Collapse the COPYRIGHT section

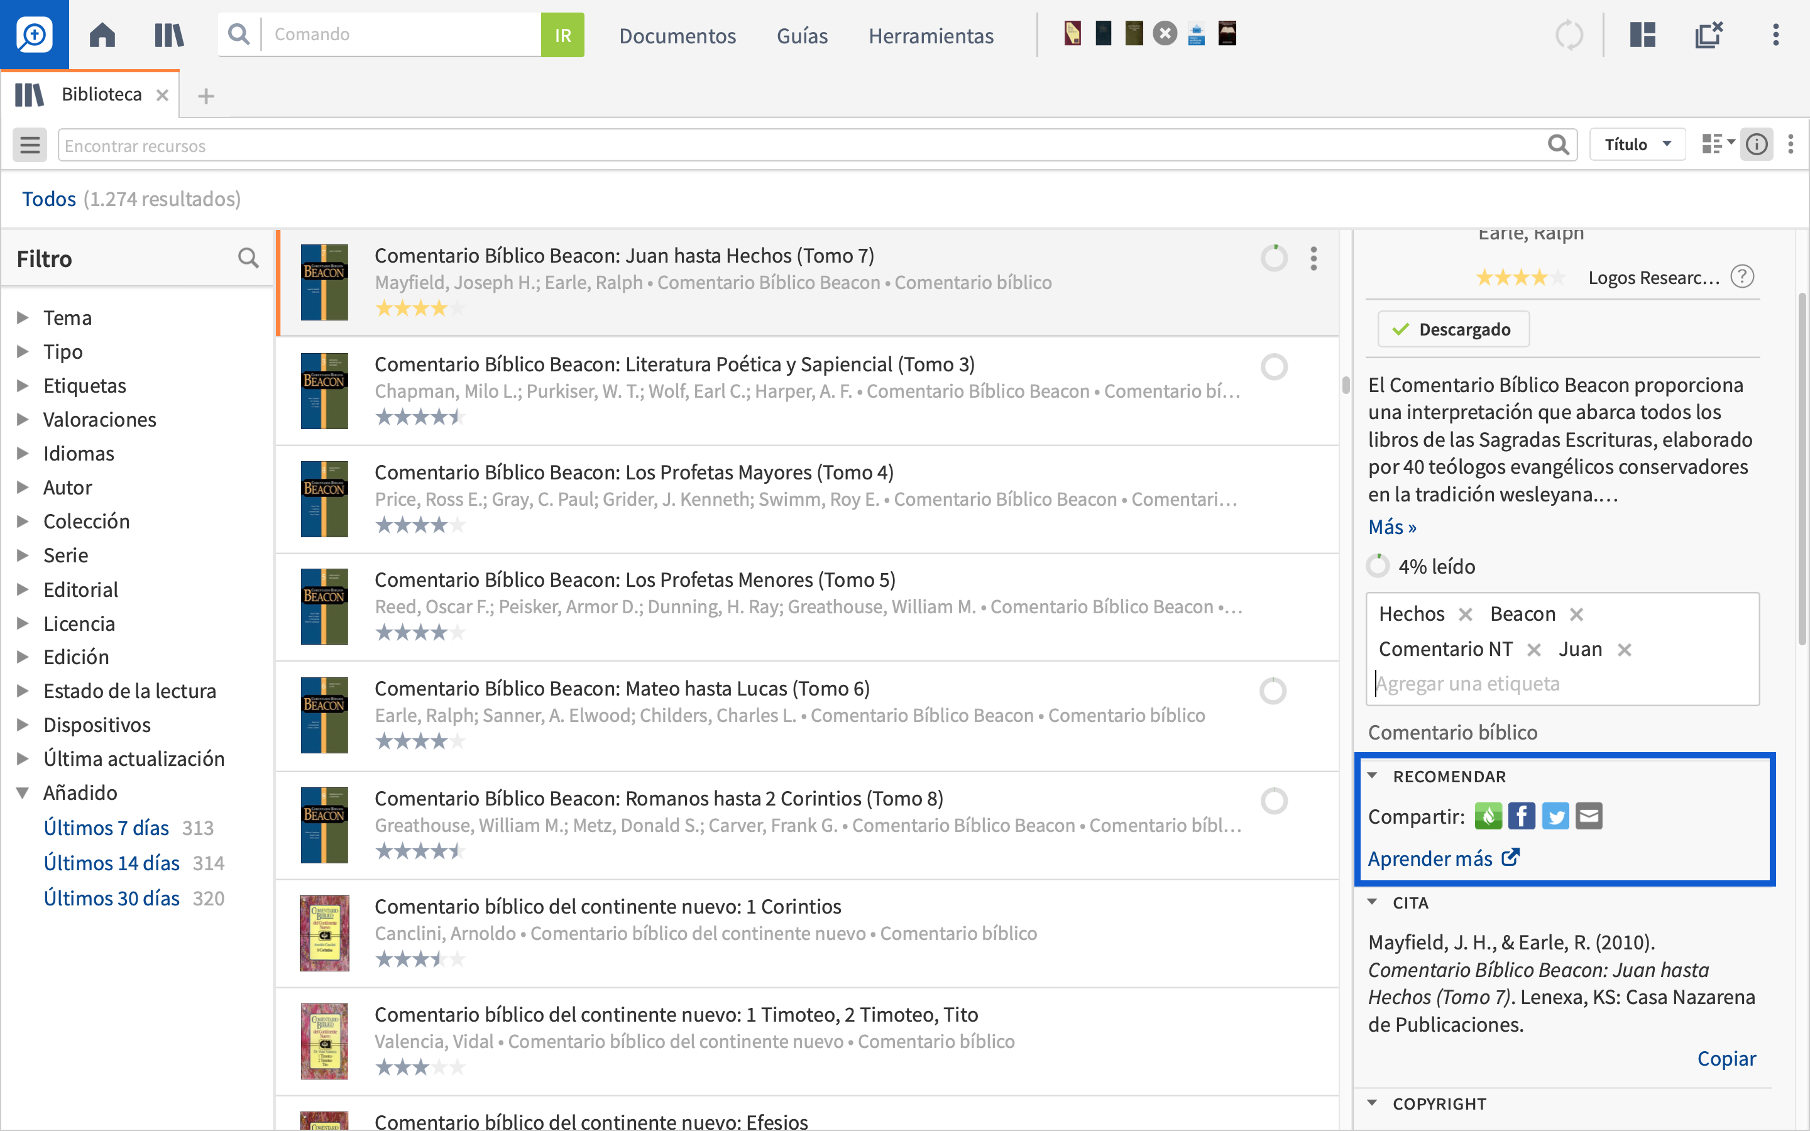point(1373,1103)
